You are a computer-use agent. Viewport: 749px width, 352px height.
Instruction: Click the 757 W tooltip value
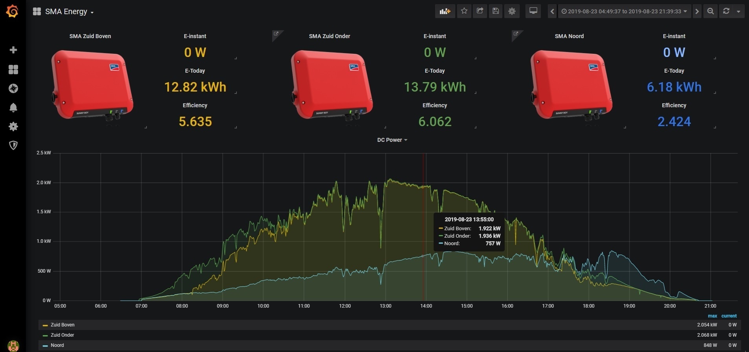493,244
